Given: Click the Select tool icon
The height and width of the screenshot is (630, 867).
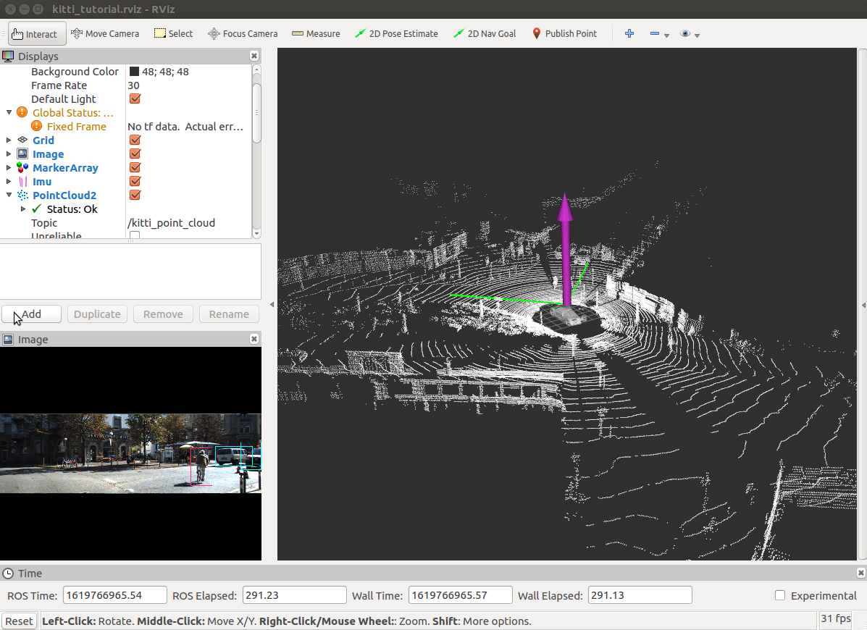Looking at the screenshot, I should pyautogui.click(x=160, y=33).
